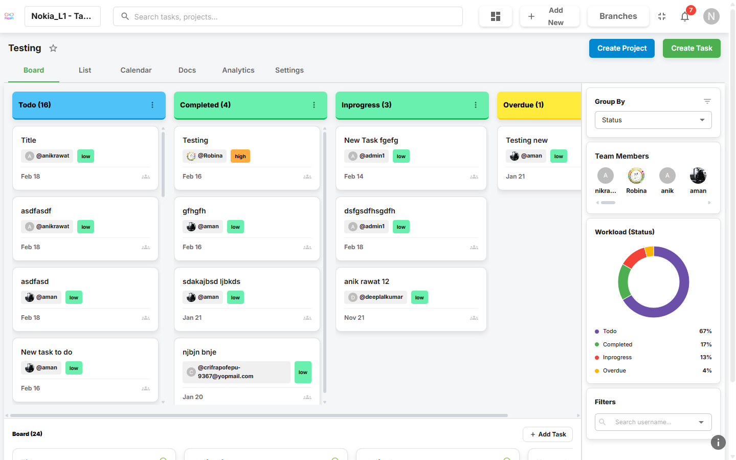
Task: Open the Inprogress column's three-dot menu
Action: pyautogui.click(x=475, y=105)
